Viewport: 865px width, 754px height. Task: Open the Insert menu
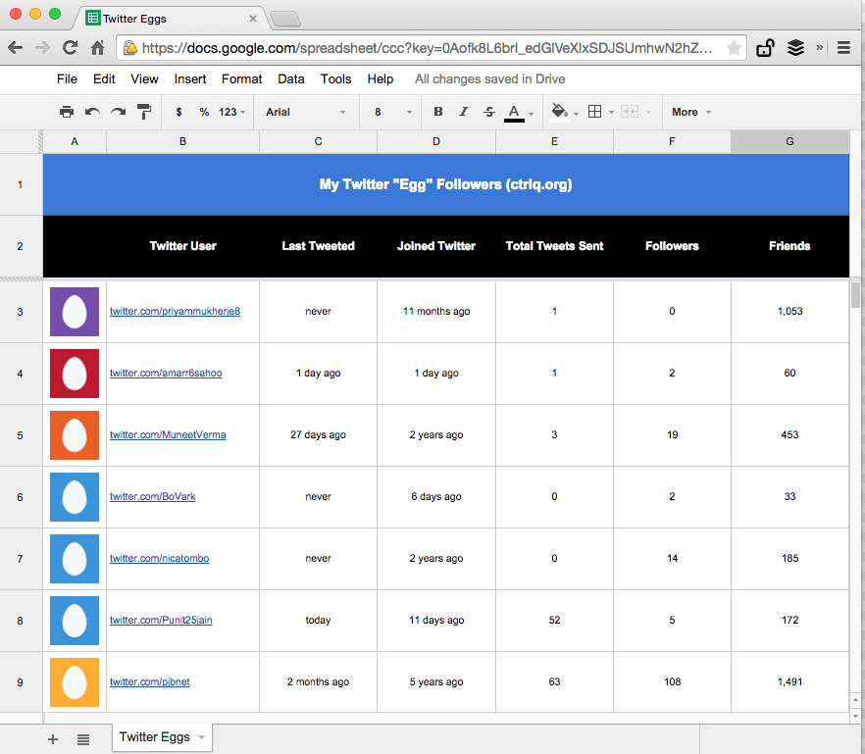[190, 78]
